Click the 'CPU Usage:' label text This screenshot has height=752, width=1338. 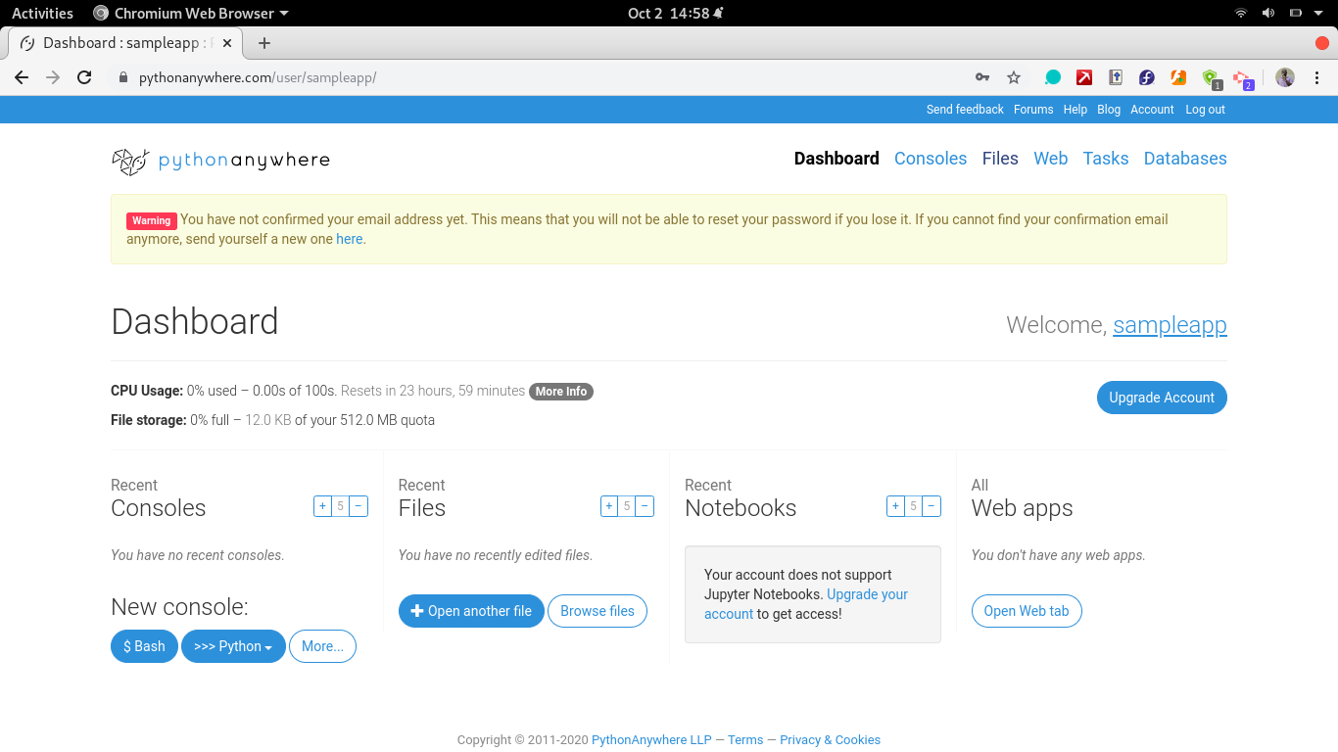(147, 391)
